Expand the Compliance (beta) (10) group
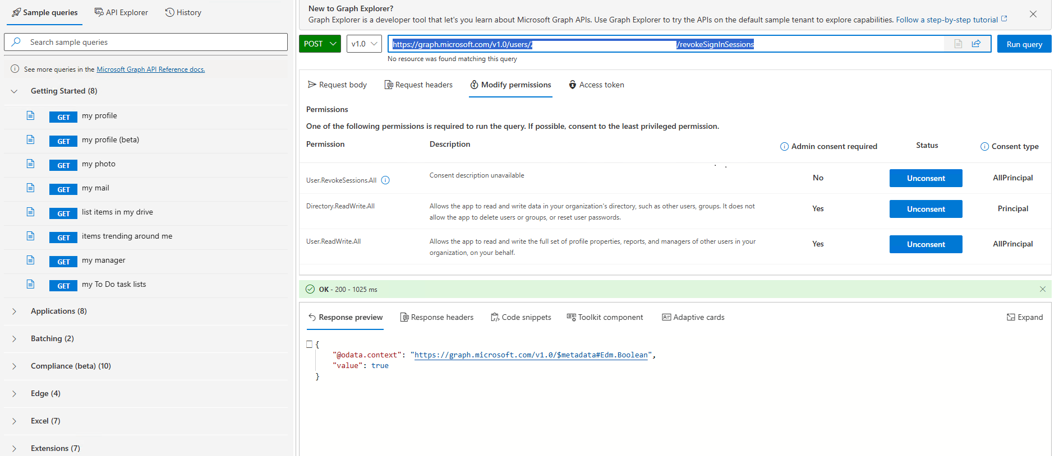This screenshot has width=1059, height=456. click(15, 366)
